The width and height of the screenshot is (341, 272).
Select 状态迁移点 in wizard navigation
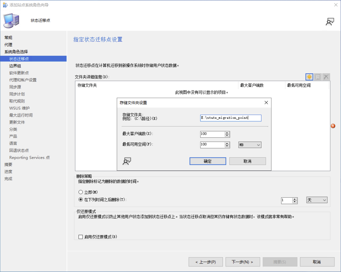(33, 59)
